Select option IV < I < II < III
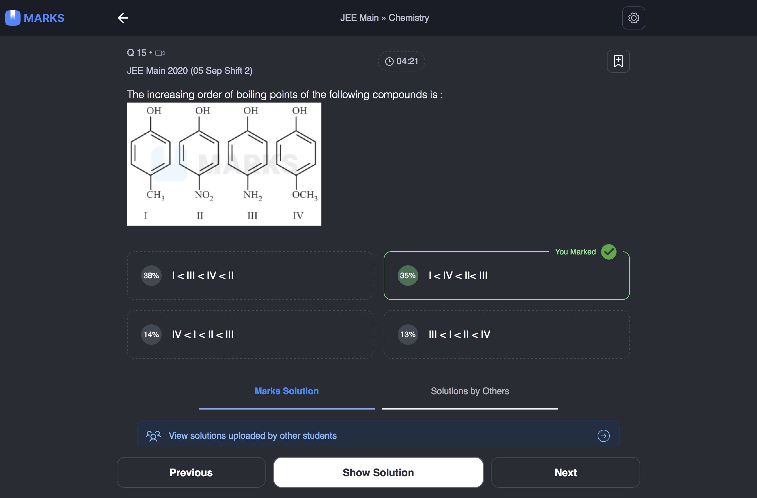 coord(250,335)
